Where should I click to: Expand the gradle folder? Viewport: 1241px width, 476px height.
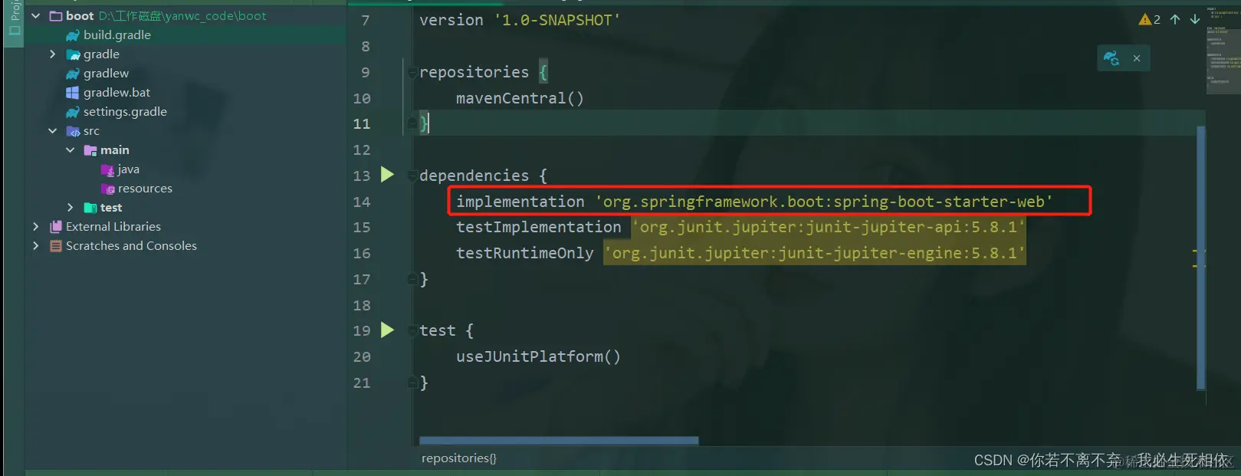(x=52, y=54)
